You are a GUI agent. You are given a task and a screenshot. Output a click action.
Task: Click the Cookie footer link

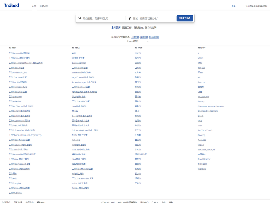click(x=155, y=202)
